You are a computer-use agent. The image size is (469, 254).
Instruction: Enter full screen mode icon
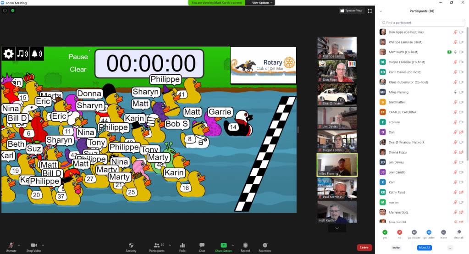[x=370, y=11]
